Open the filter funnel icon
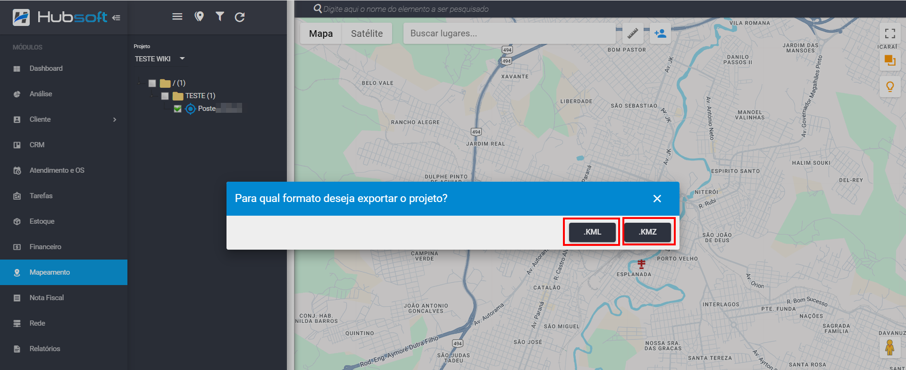906x370 pixels. (220, 17)
